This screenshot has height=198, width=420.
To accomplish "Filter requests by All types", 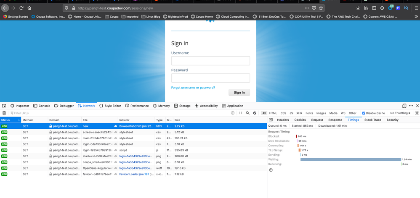I will pos(264,113).
